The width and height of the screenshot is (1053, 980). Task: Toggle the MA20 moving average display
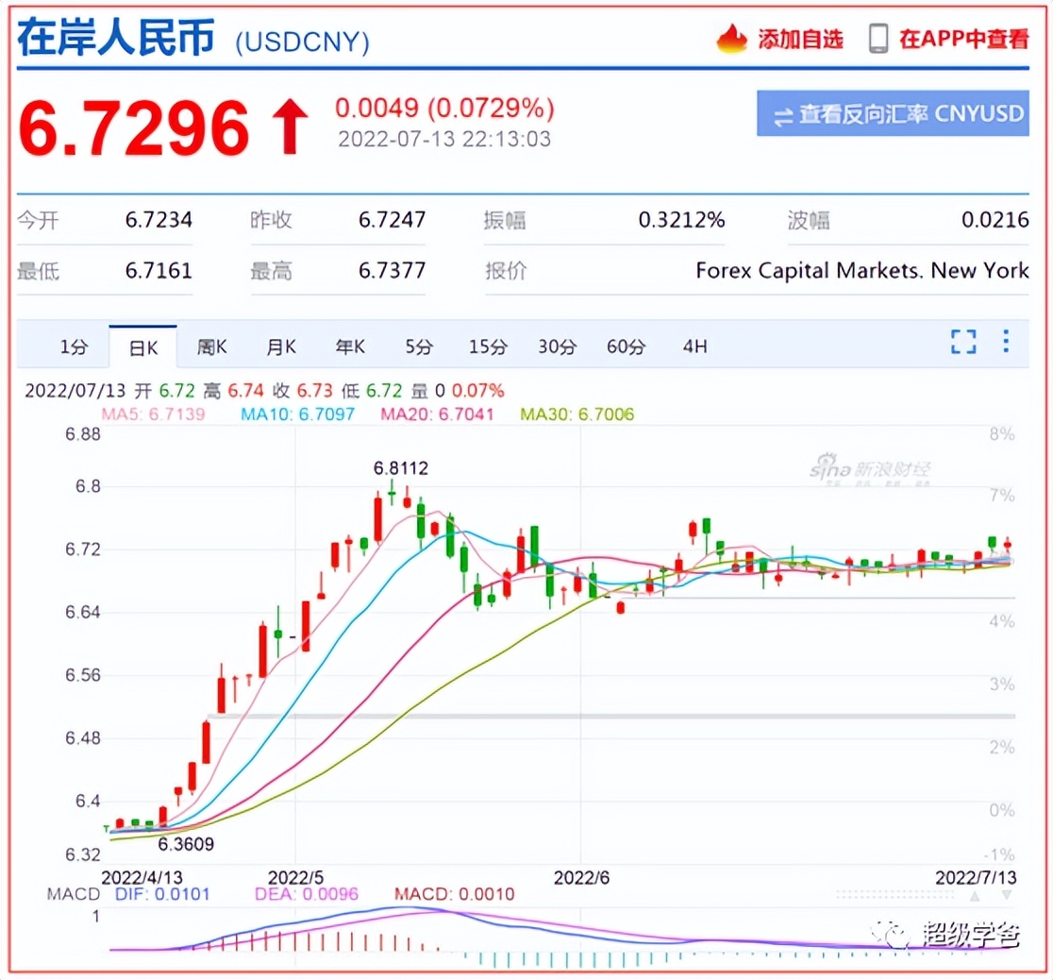coord(439,414)
